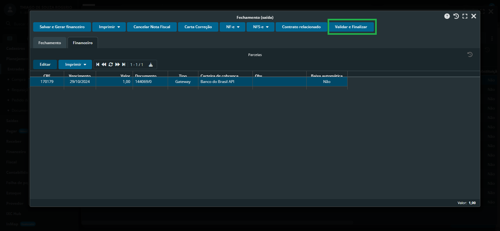Go to first page of Parcelas grid

(98, 64)
